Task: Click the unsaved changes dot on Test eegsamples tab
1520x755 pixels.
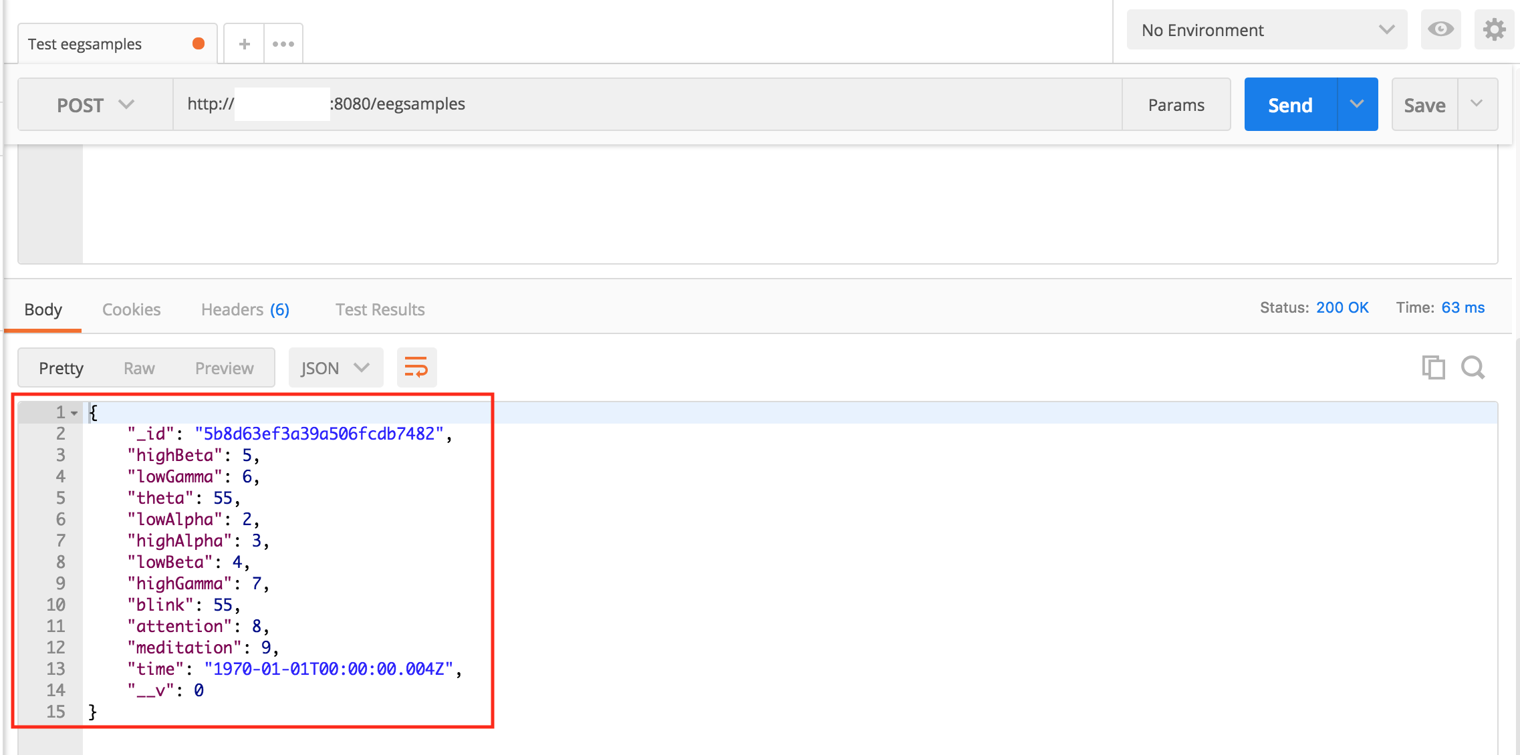Action: 199,43
